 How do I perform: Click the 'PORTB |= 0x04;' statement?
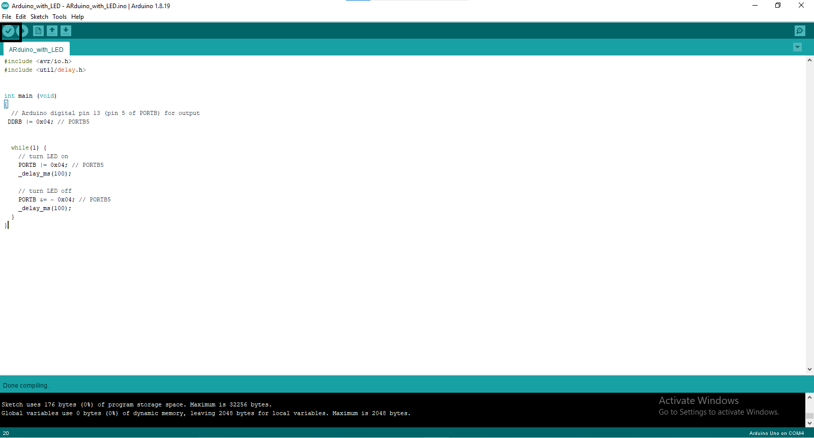(x=43, y=165)
